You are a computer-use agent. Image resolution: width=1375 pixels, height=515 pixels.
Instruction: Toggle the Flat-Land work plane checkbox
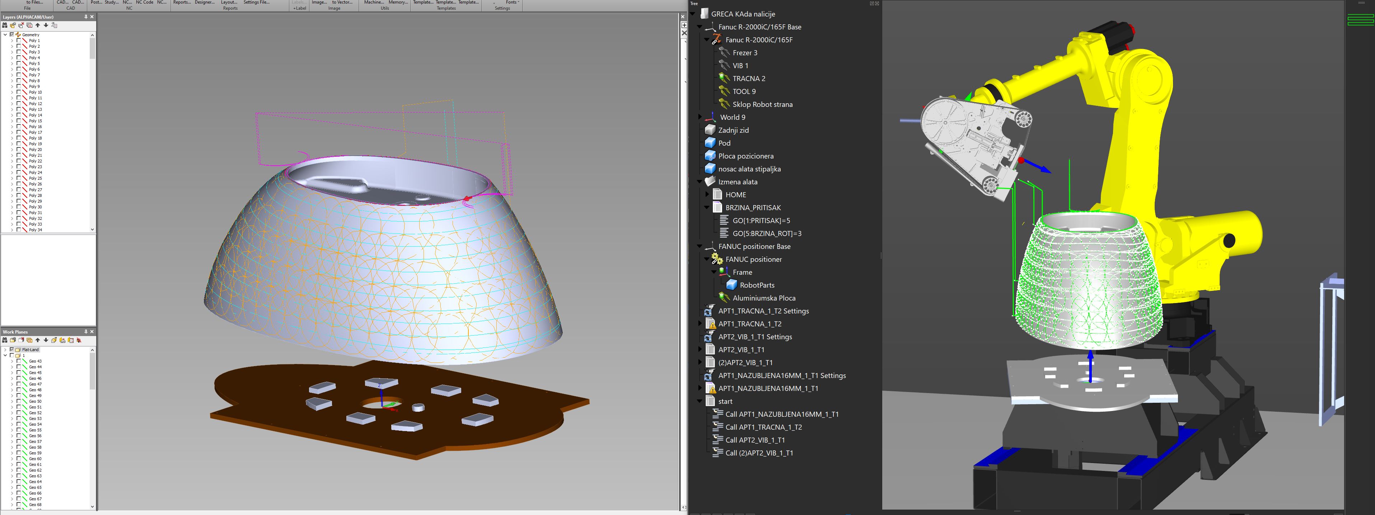point(12,350)
